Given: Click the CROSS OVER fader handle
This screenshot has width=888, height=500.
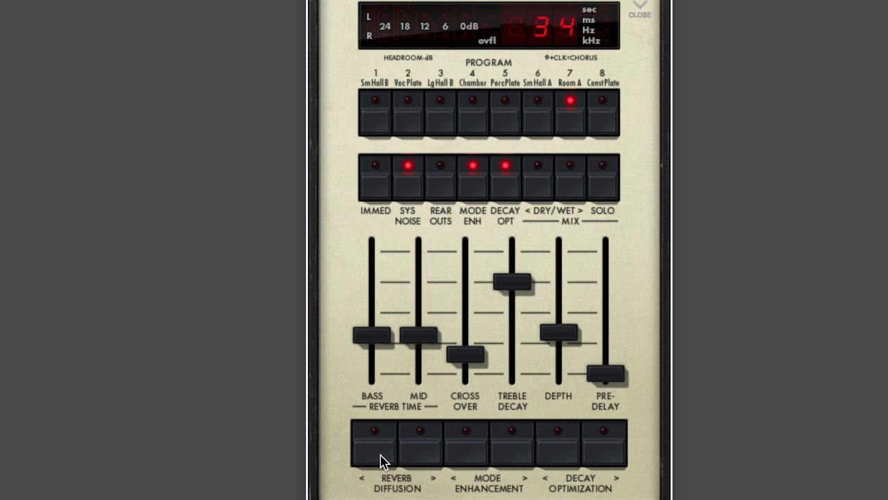Looking at the screenshot, I should pos(466,354).
